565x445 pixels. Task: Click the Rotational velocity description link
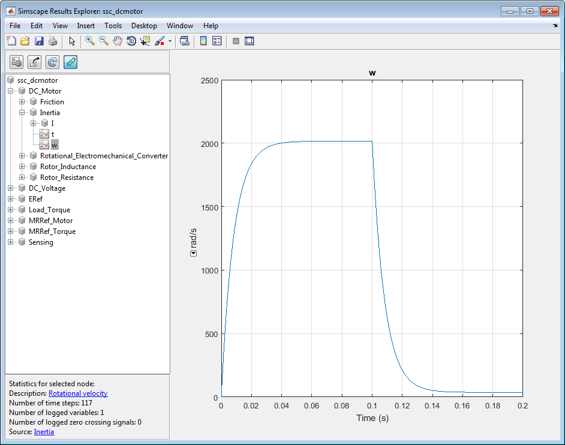(78, 393)
